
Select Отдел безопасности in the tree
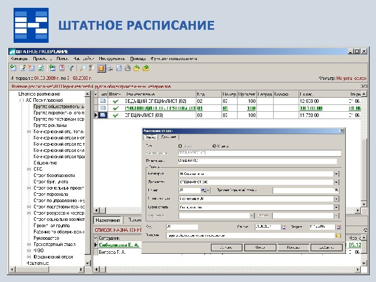(x=54, y=175)
